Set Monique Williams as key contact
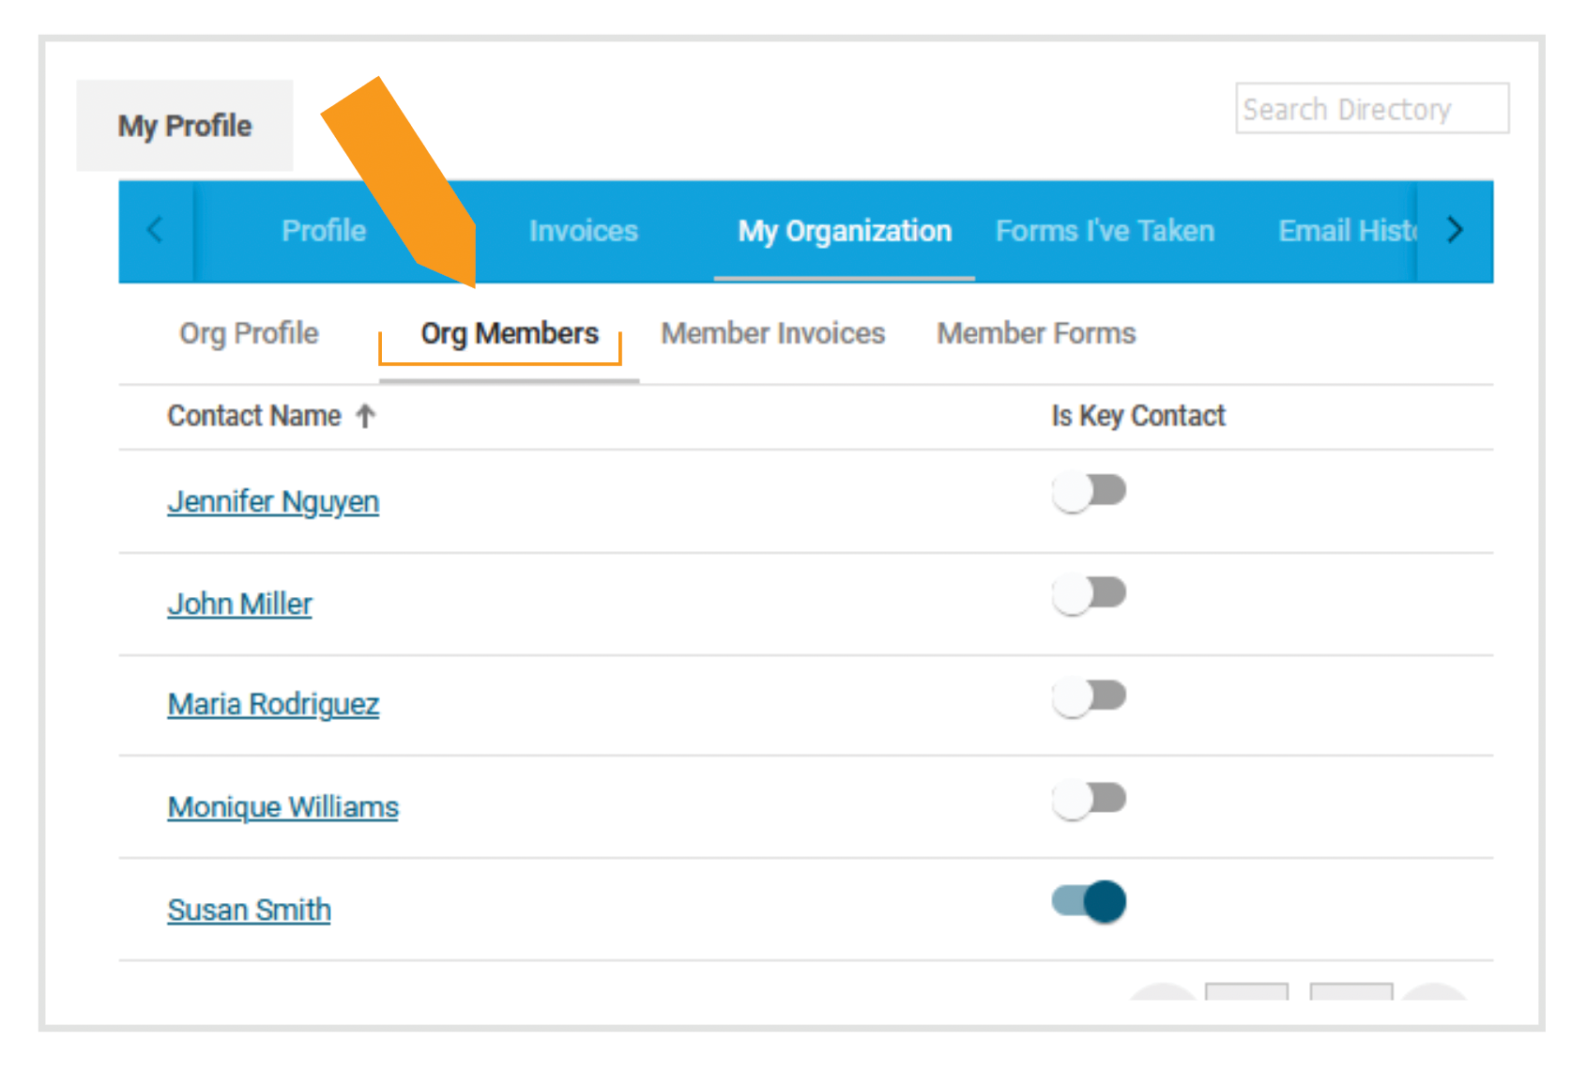This screenshot has width=1586, height=1072. pyautogui.click(x=1089, y=799)
